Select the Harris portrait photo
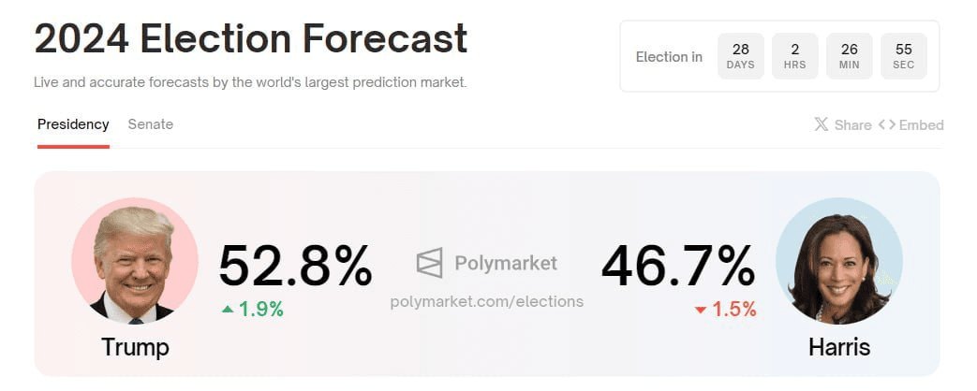This screenshot has height=391, width=977. [838, 261]
